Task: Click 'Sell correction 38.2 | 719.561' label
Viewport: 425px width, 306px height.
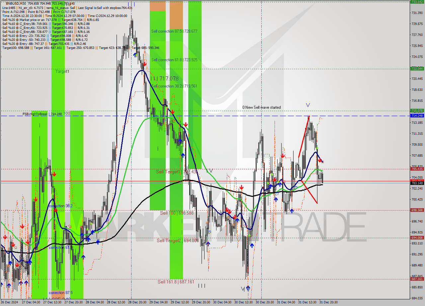Action: pos(174,86)
